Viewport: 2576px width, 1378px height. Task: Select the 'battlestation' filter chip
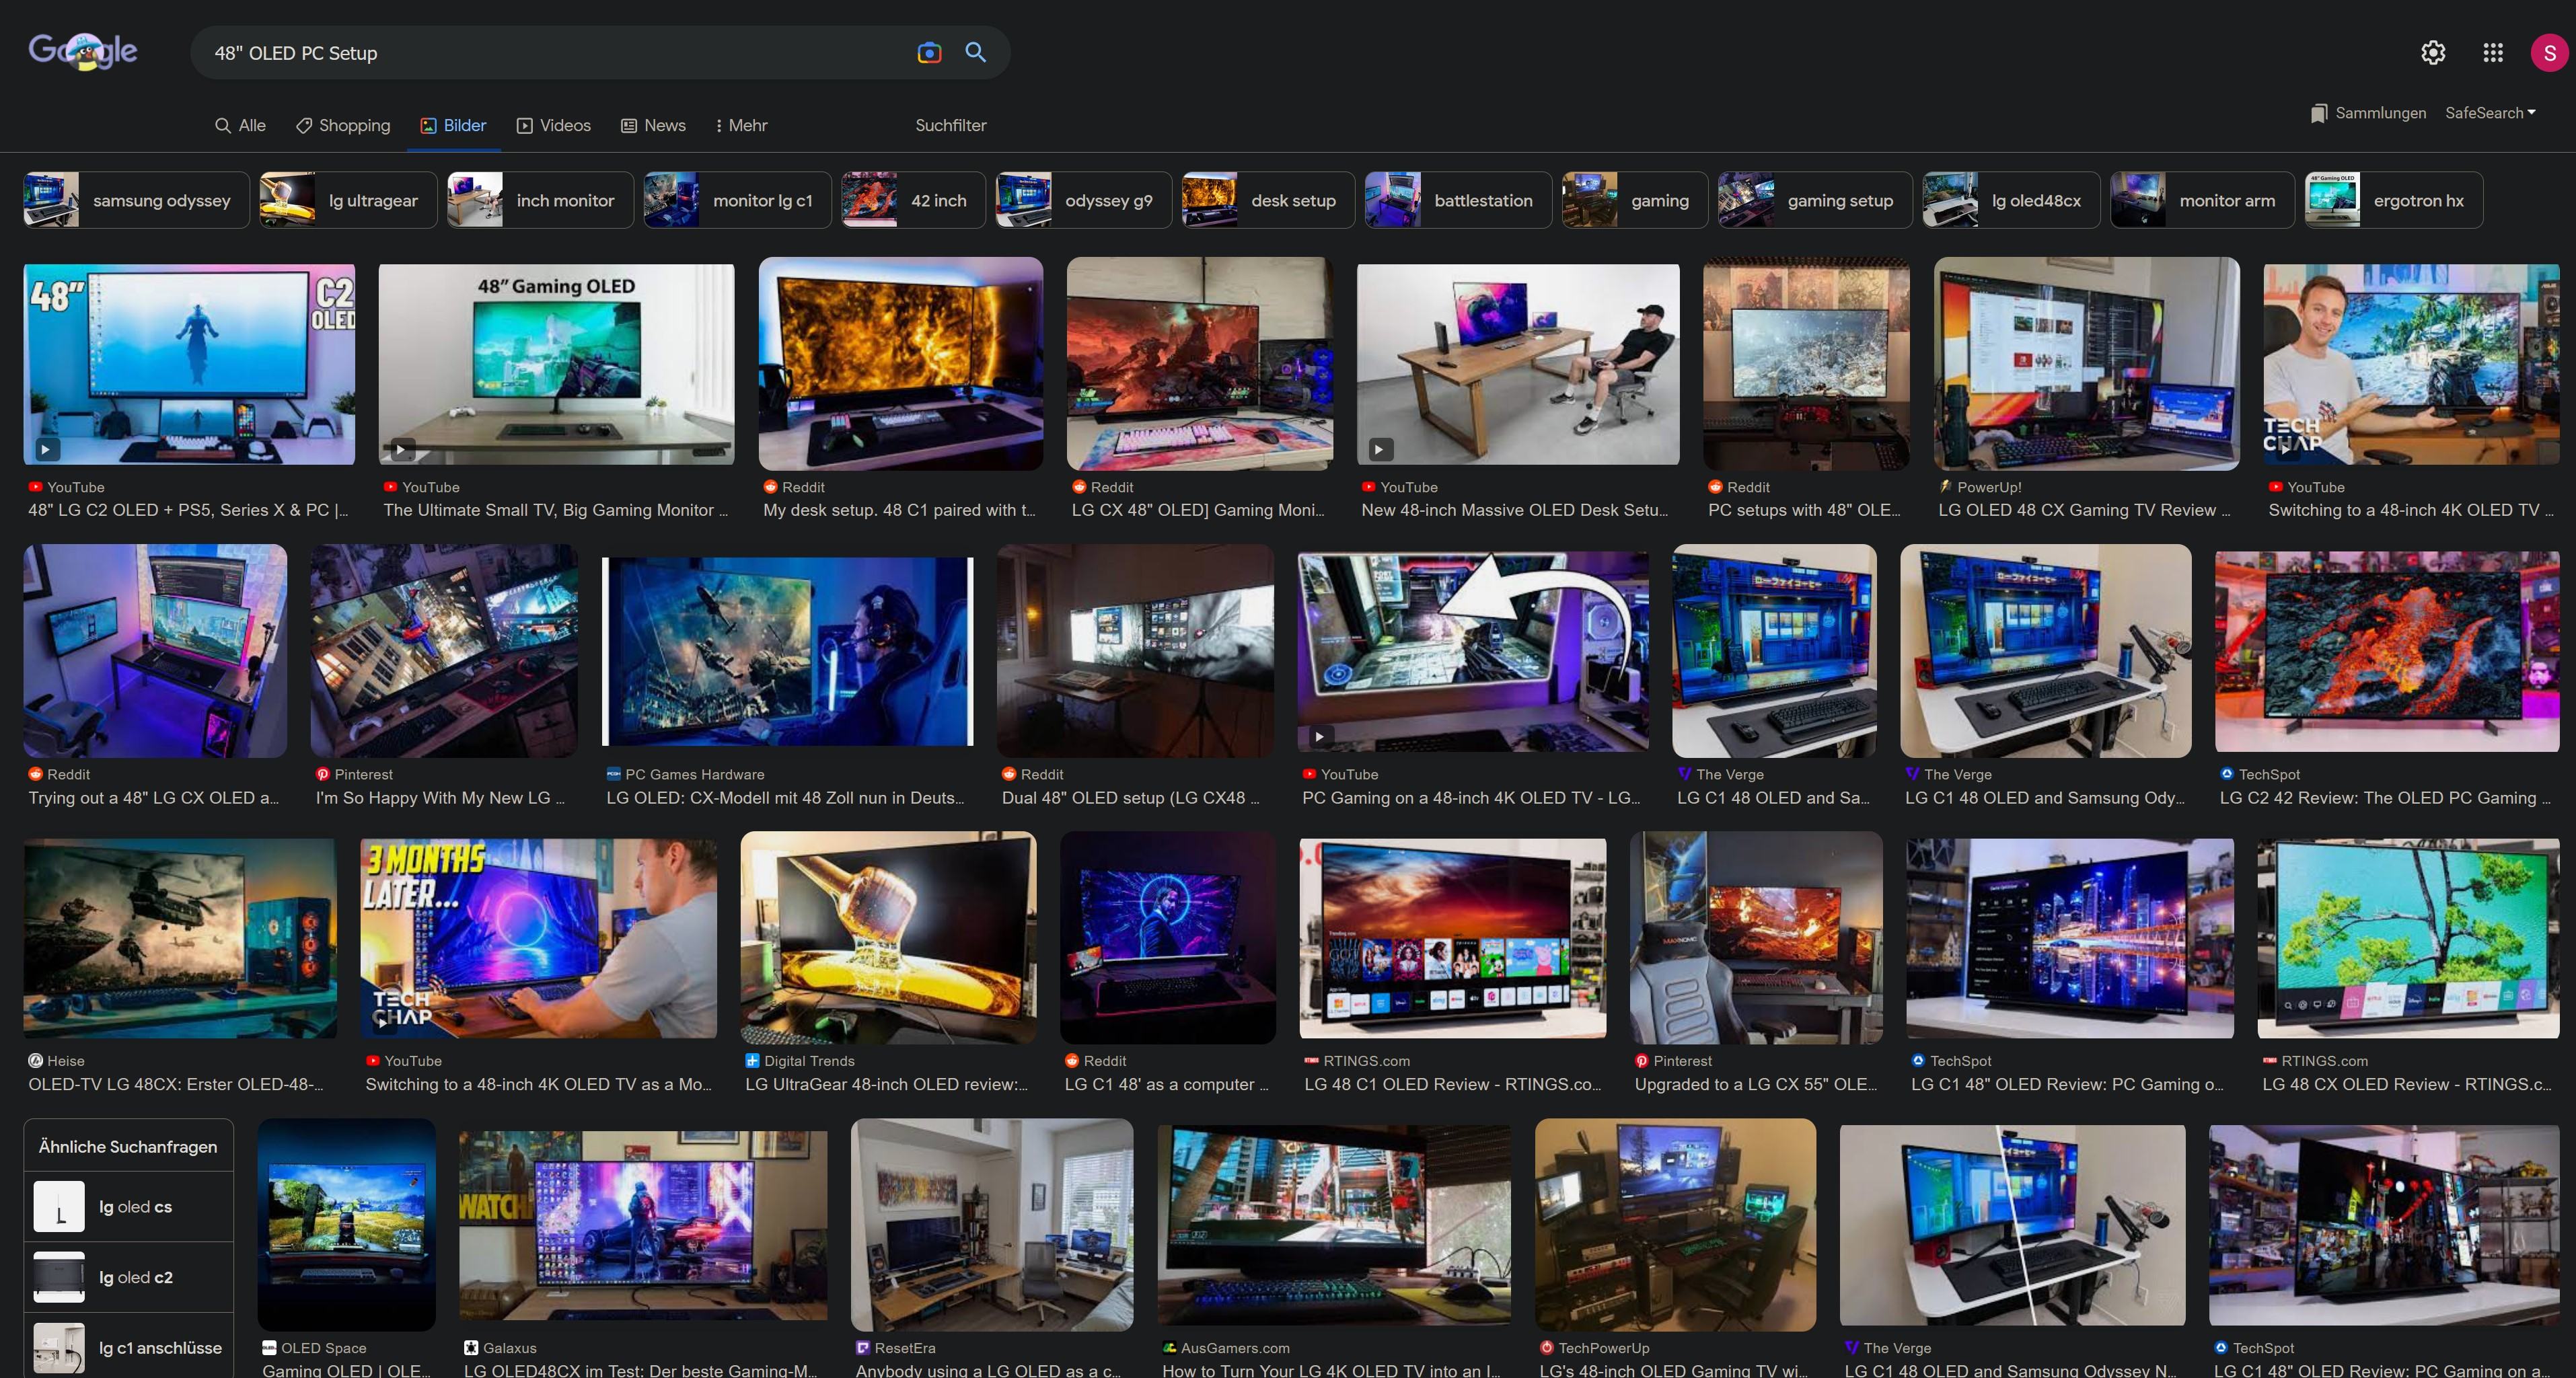pos(1458,200)
